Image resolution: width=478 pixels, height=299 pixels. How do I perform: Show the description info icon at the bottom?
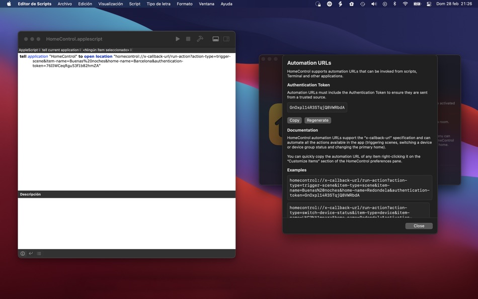coord(23,254)
